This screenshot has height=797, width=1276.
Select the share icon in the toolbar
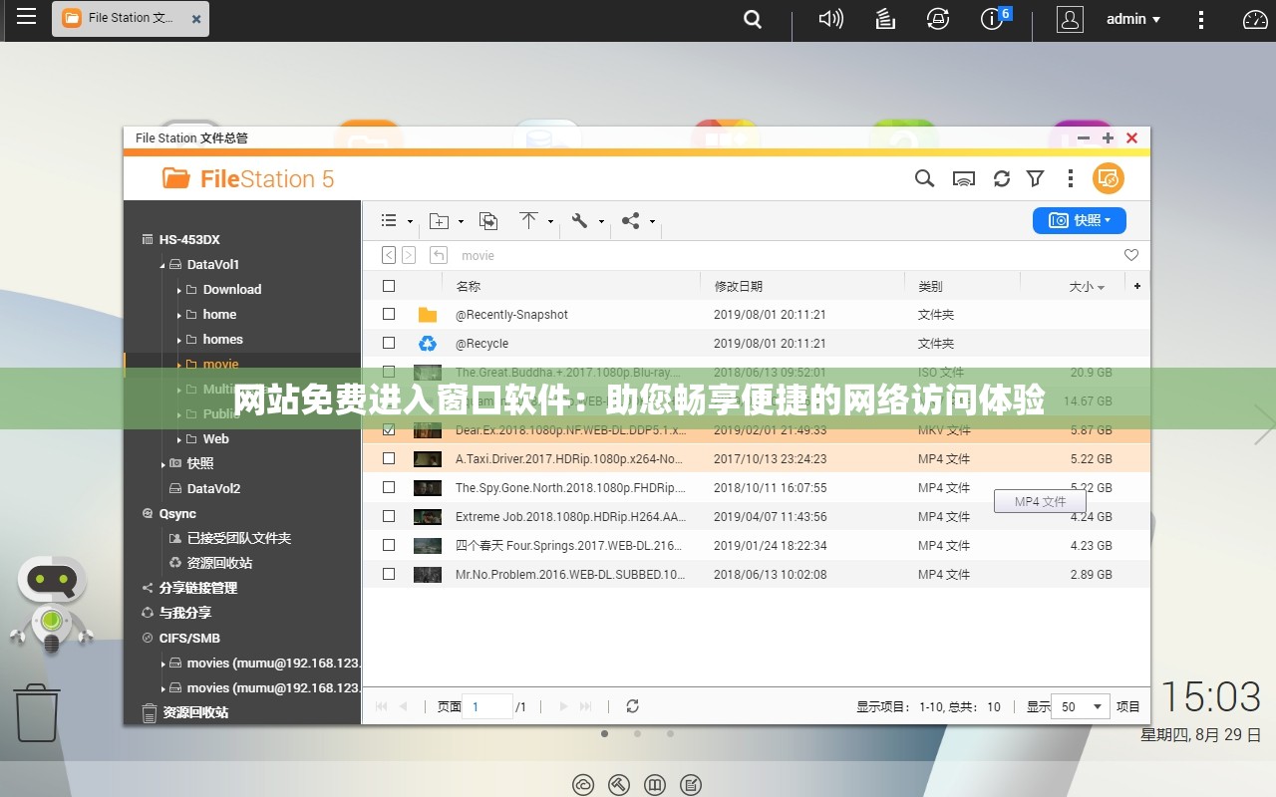pos(630,221)
